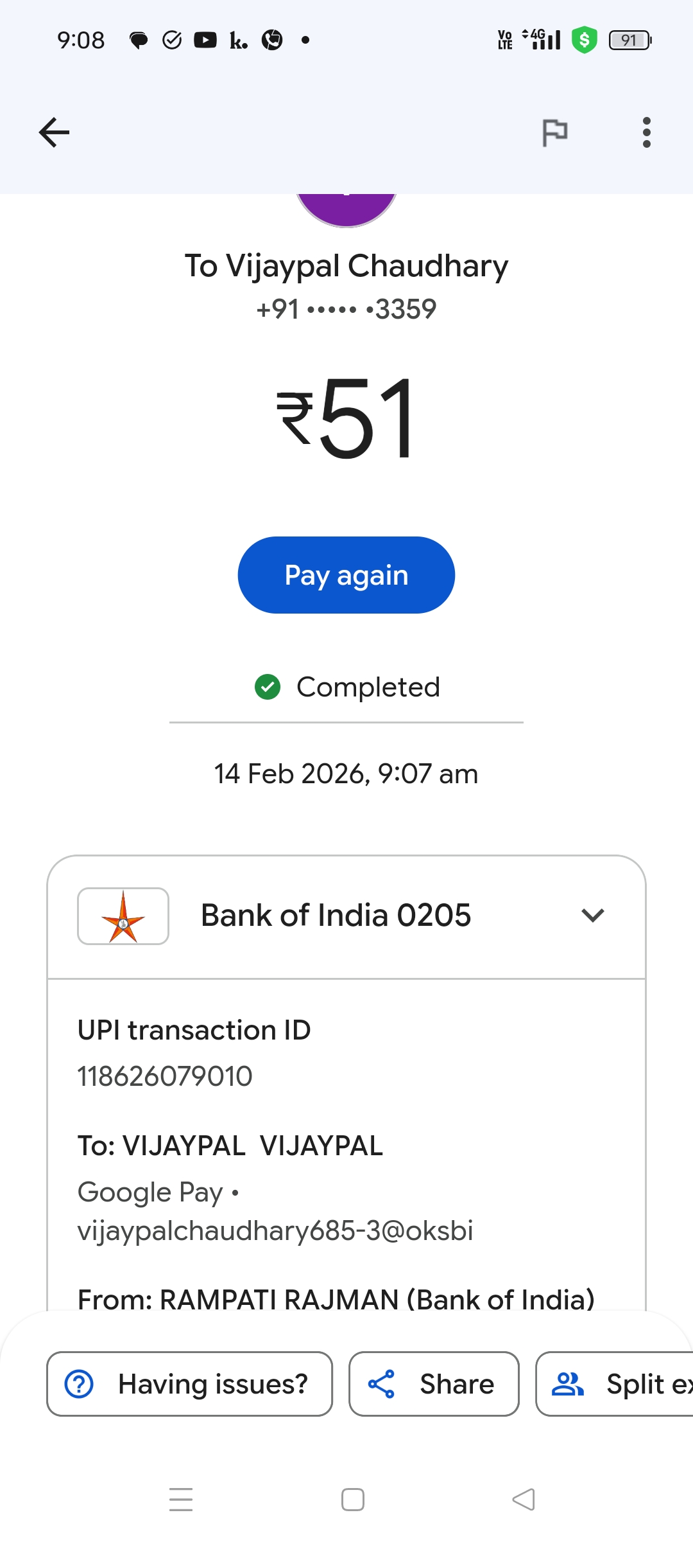The width and height of the screenshot is (693, 1542).
Task: Tap the question mark help icon
Action: [80, 1384]
